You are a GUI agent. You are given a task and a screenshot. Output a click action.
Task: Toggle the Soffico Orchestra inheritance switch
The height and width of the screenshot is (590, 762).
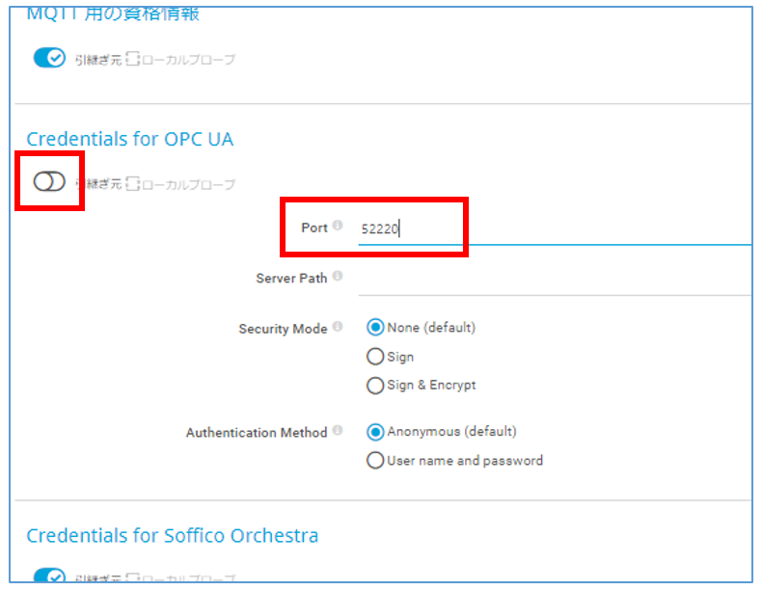point(49,577)
